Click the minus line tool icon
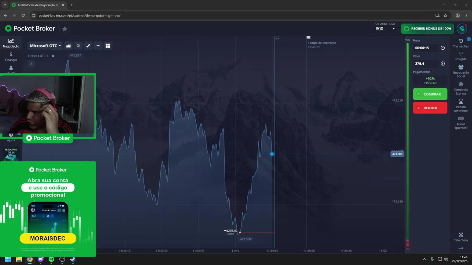Screen dimensions: 472x265 point(98,46)
